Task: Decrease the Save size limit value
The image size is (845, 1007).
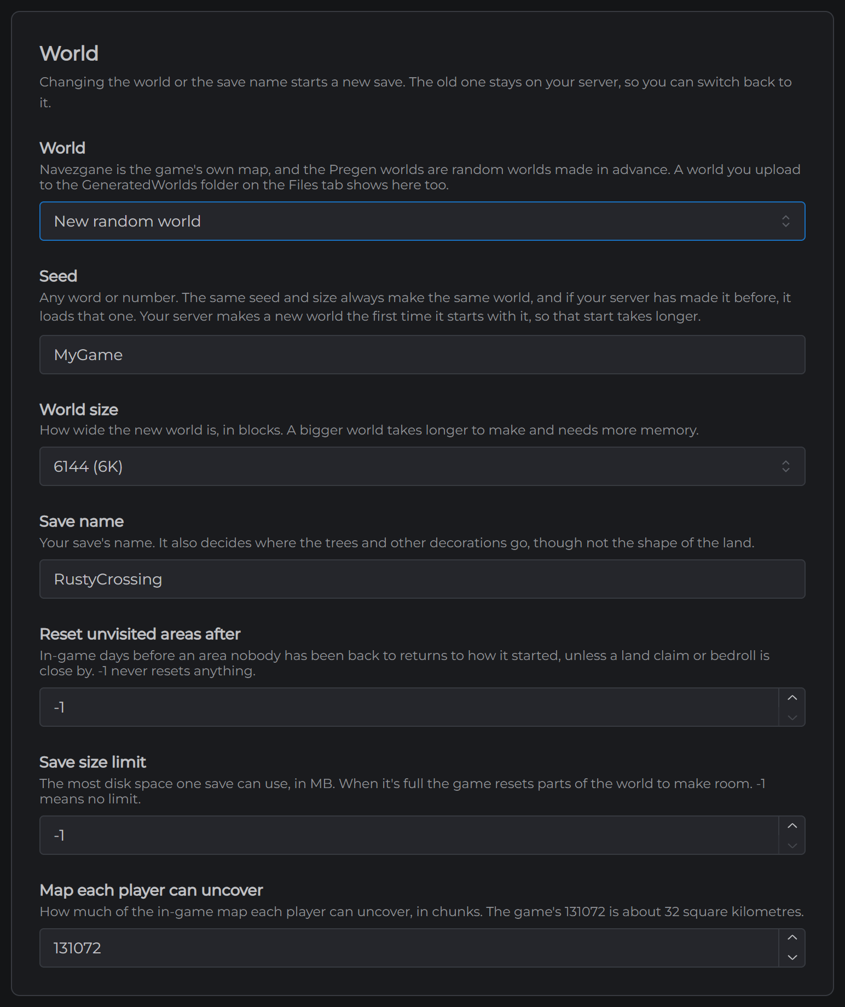Action: (792, 845)
